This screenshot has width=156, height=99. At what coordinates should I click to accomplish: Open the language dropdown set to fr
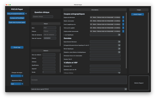tap(17, 76)
